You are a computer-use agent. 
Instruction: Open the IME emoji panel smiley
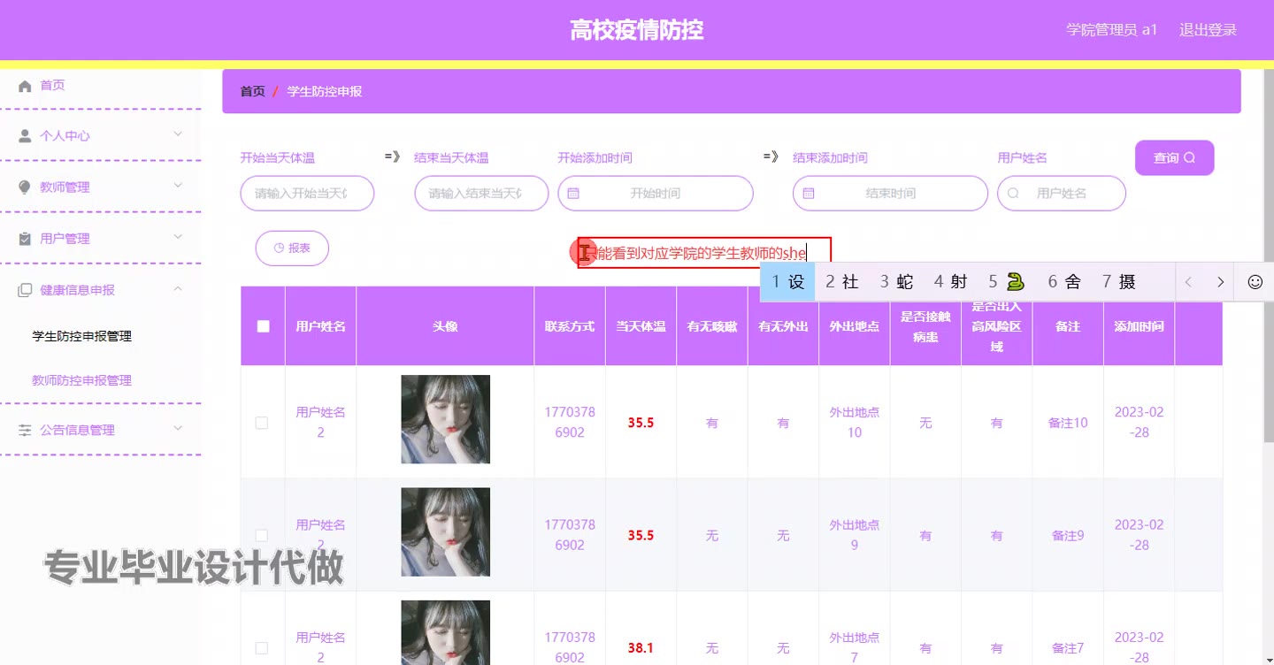(x=1255, y=282)
